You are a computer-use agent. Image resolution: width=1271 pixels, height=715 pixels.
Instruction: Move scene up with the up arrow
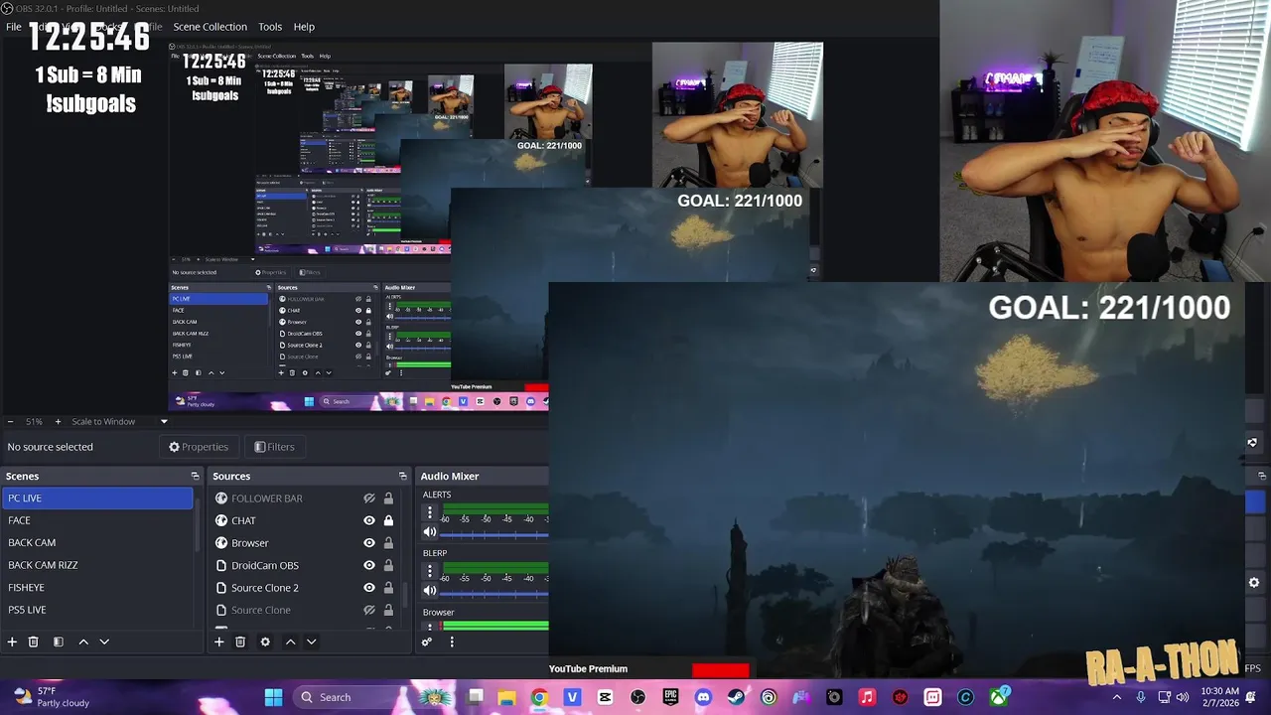83,642
